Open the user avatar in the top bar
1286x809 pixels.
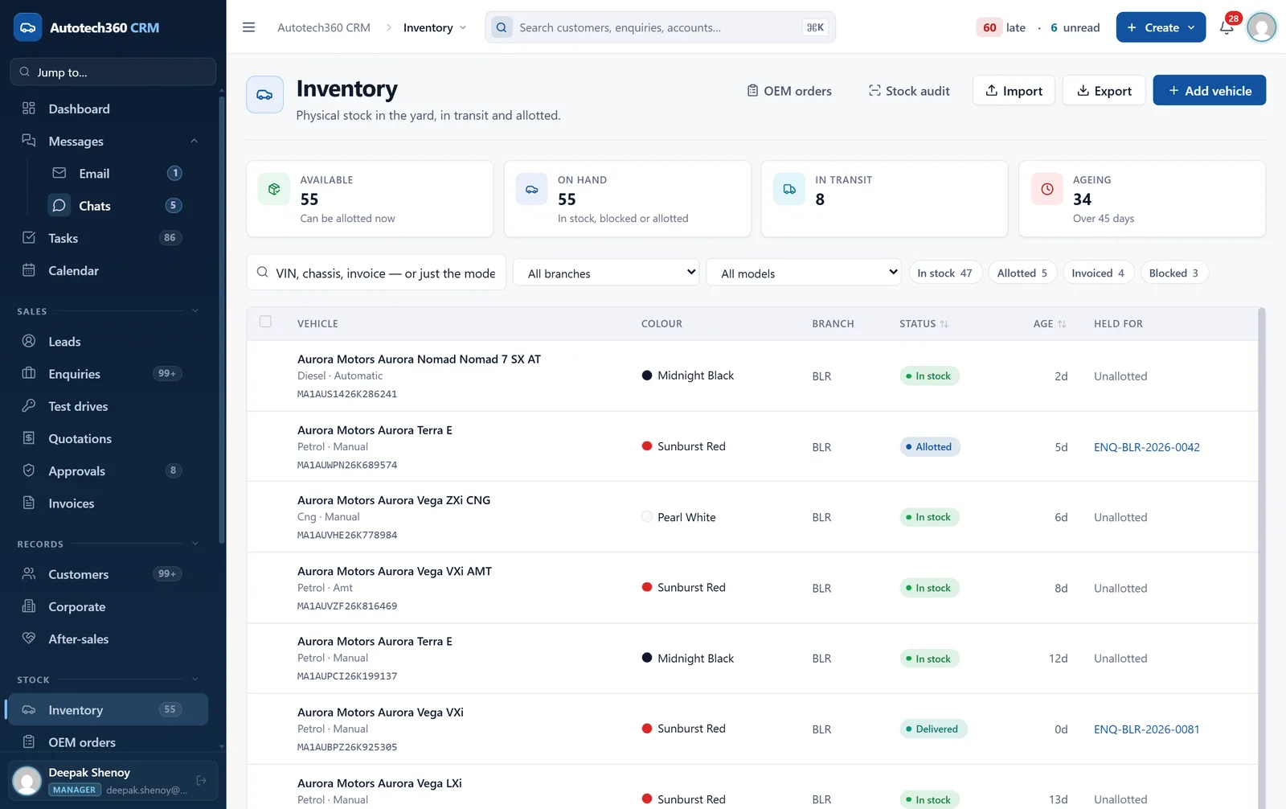[x=1261, y=27]
